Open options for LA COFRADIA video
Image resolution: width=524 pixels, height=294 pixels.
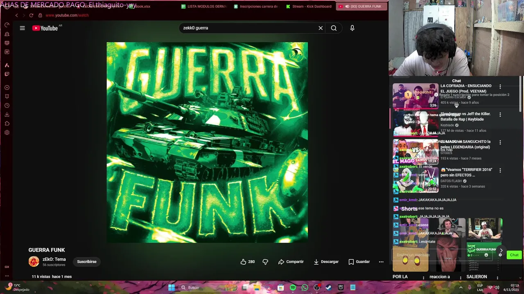pos(500,87)
